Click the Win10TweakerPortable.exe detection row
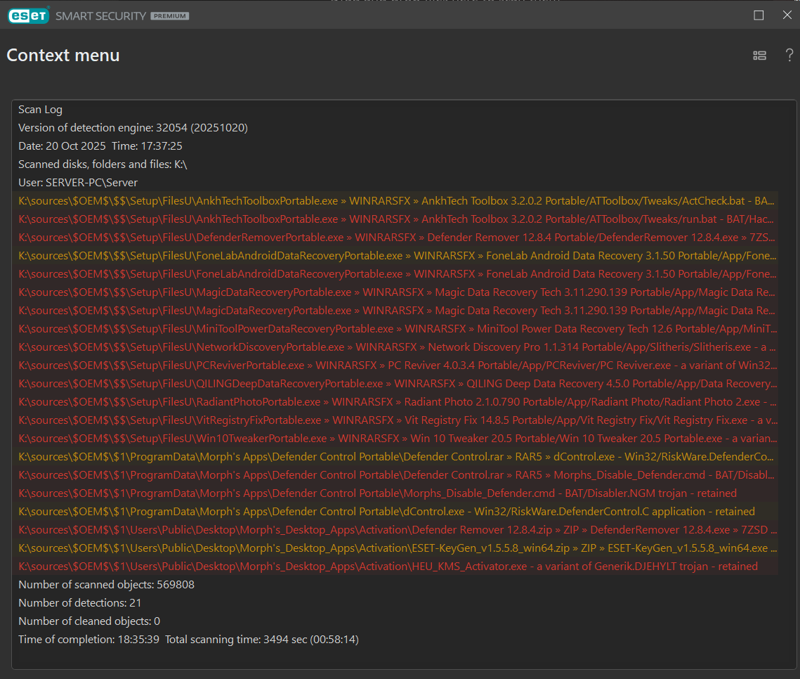The width and height of the screenshot is (800, 679). [x=398, y=439]
